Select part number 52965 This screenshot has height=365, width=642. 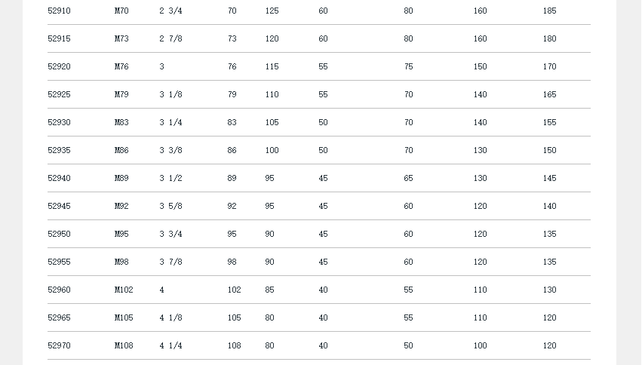point(59,318)
